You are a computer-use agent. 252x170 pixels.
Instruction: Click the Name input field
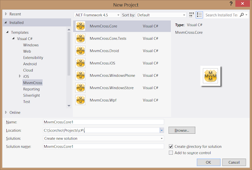click(104, 122)
